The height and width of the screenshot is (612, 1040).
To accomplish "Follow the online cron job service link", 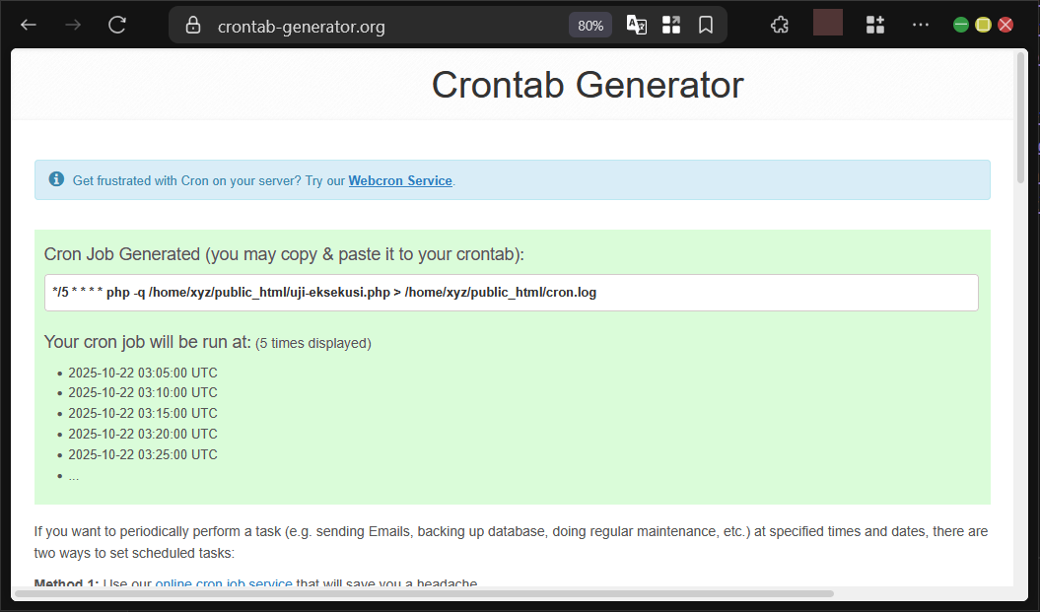I will (224, 584).
